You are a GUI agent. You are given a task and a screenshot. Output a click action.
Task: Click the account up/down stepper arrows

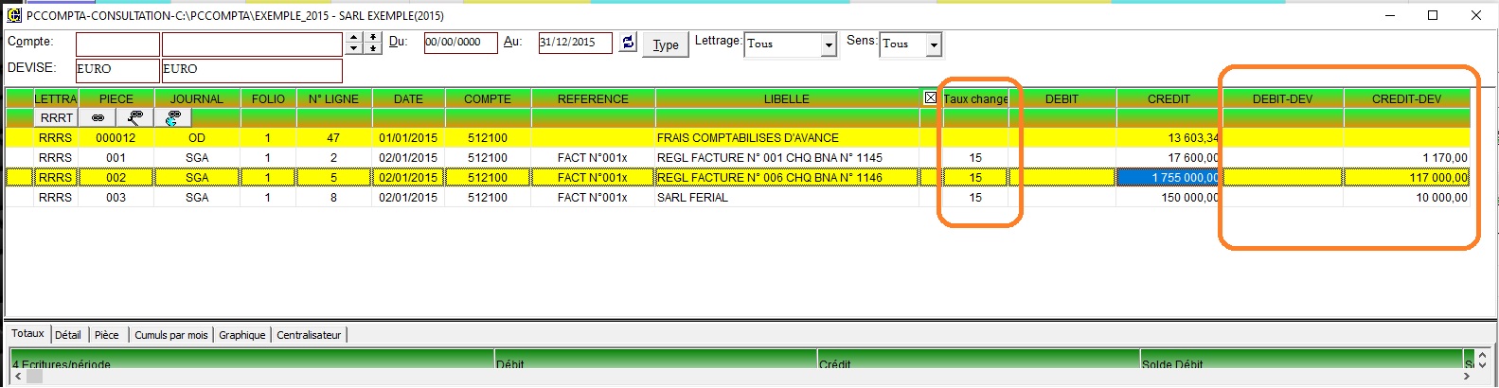[354, 43]
